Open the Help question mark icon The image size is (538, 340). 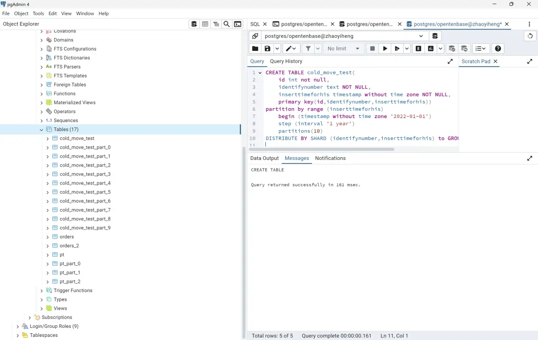click(498, 49)
